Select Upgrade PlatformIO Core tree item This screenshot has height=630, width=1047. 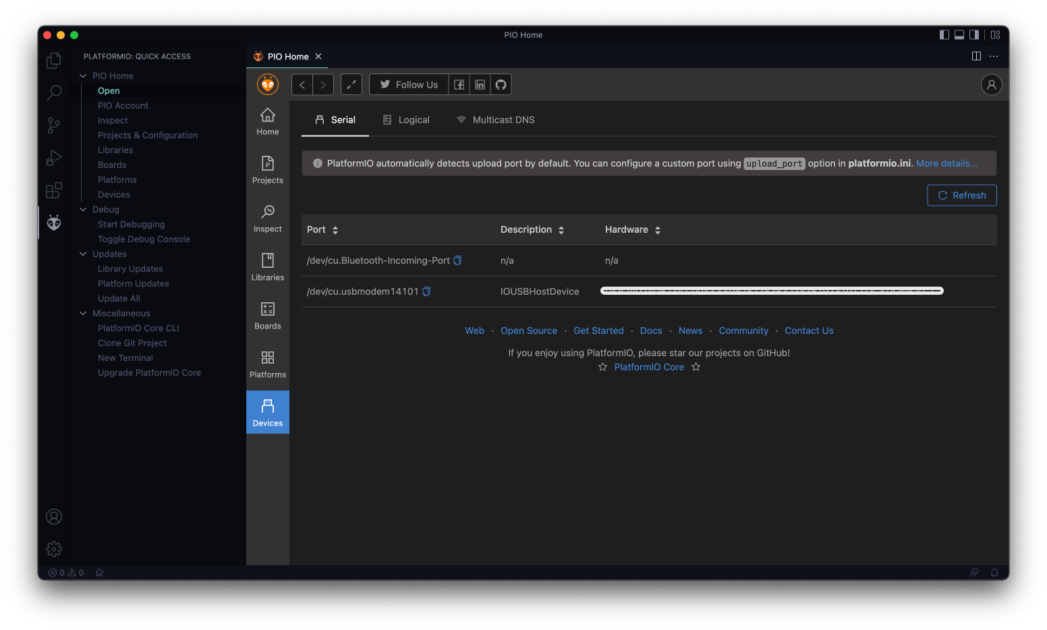(x=149, y=372)
